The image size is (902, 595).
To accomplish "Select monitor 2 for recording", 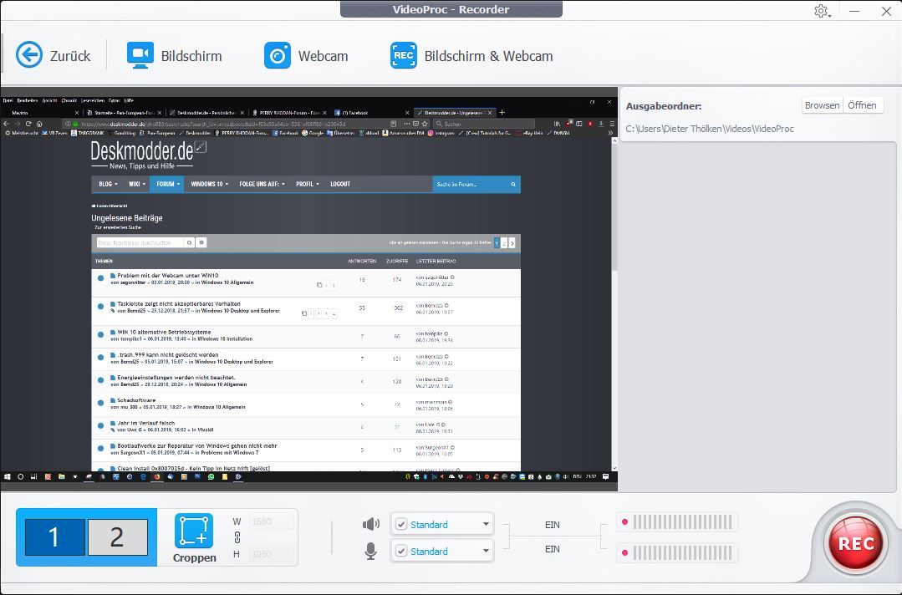I will (x=117, y=537).
